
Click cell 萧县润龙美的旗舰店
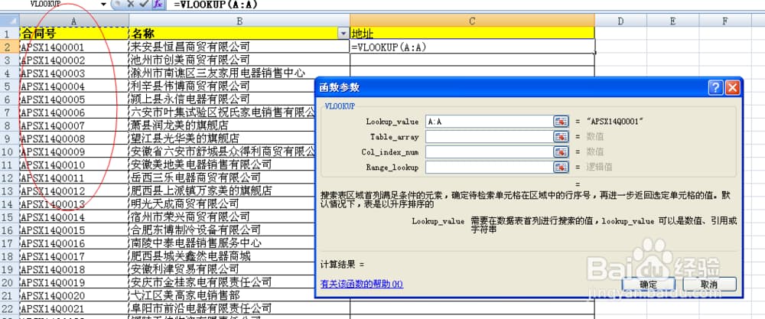(x=223, y=125)
